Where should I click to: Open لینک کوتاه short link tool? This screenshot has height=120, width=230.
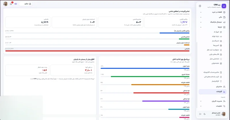(217, 36)
